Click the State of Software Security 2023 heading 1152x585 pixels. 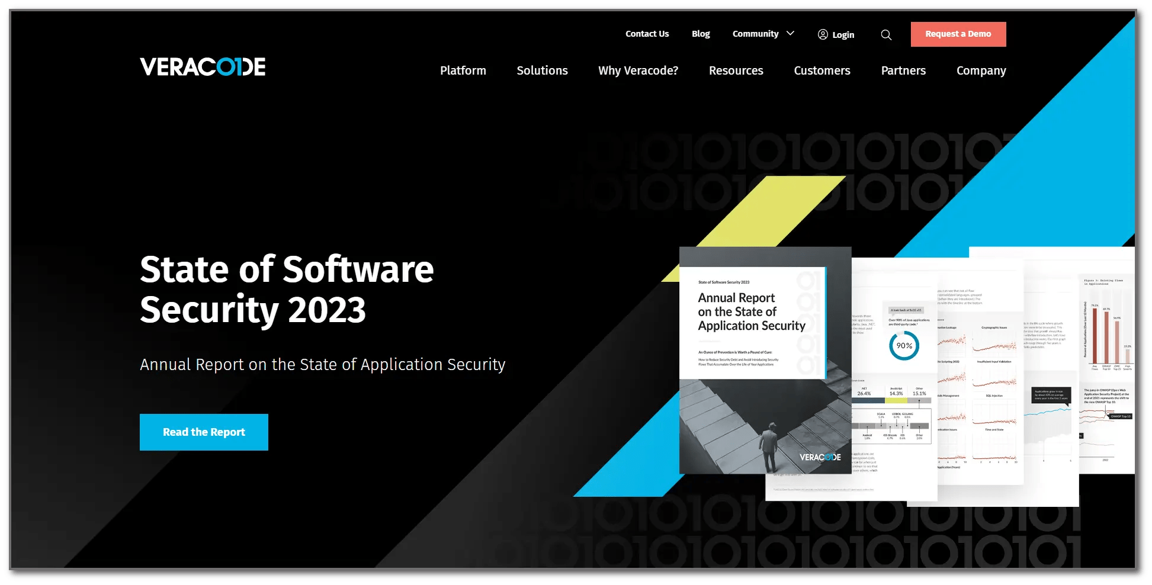pyautogui.click(x=287, y=290)
